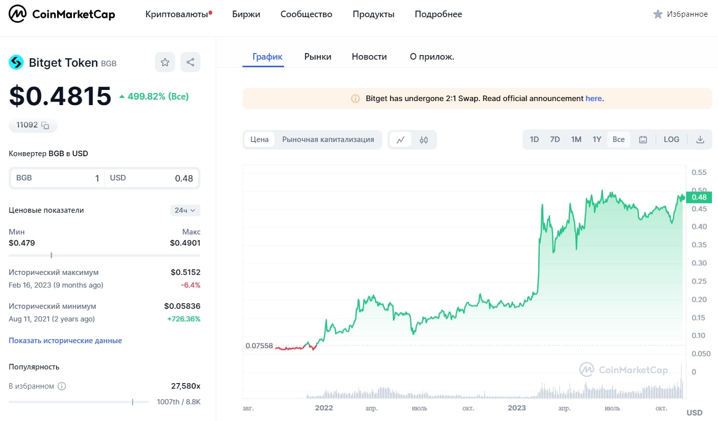Click the $0.4901 max price value
The height and width of the screenshot is (421, 718).
(x=185, y=243)
